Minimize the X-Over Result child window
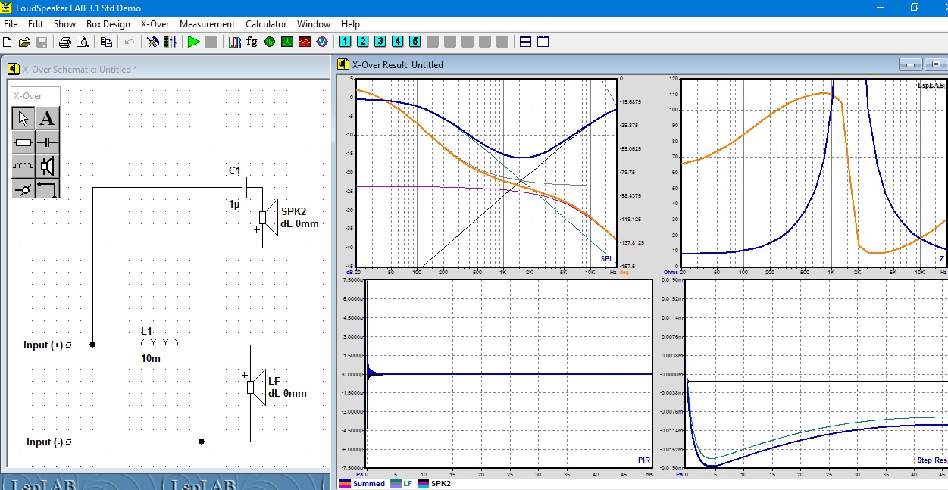The image size is (948, 490). (910, 65)
